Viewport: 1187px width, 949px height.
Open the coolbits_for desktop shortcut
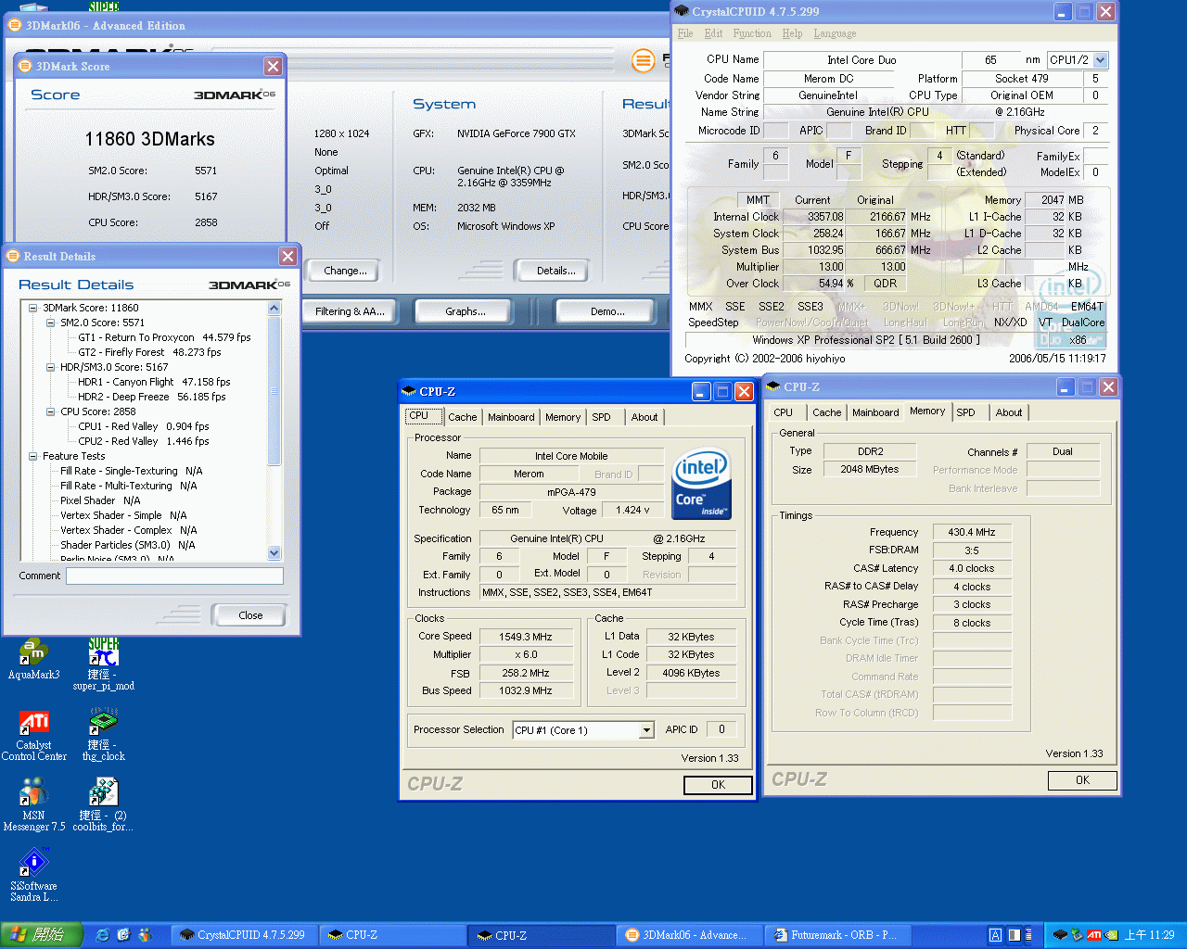(x=103, y=793)
